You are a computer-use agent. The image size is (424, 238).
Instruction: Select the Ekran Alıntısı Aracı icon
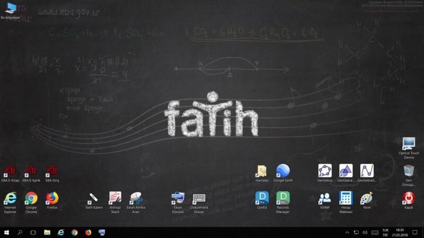coord(136,203)
